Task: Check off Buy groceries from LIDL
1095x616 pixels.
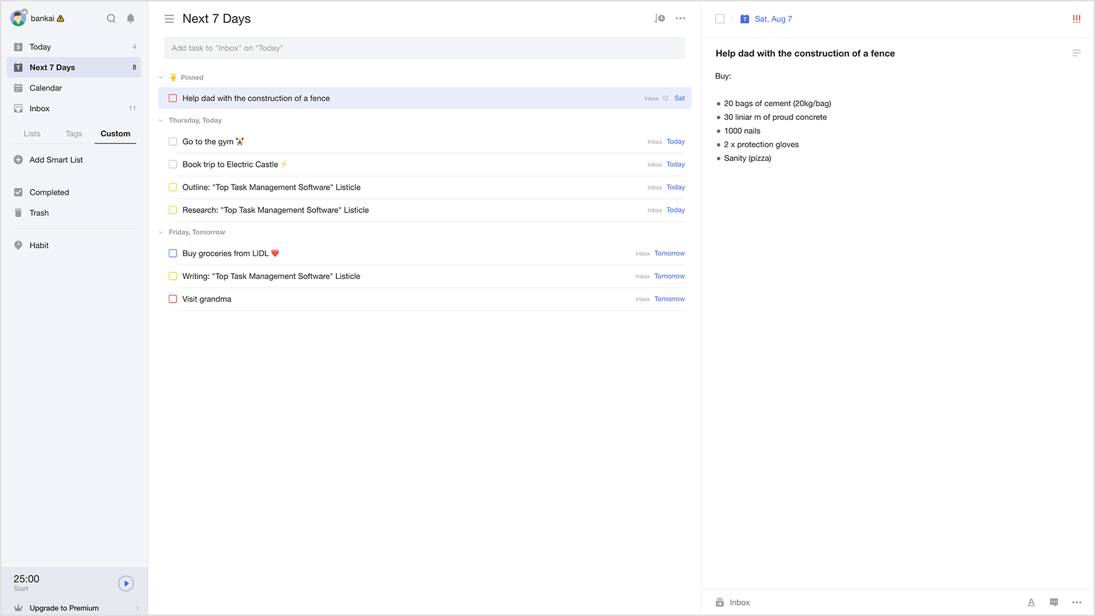Action: pyautogui.click(x=173, y=254)
